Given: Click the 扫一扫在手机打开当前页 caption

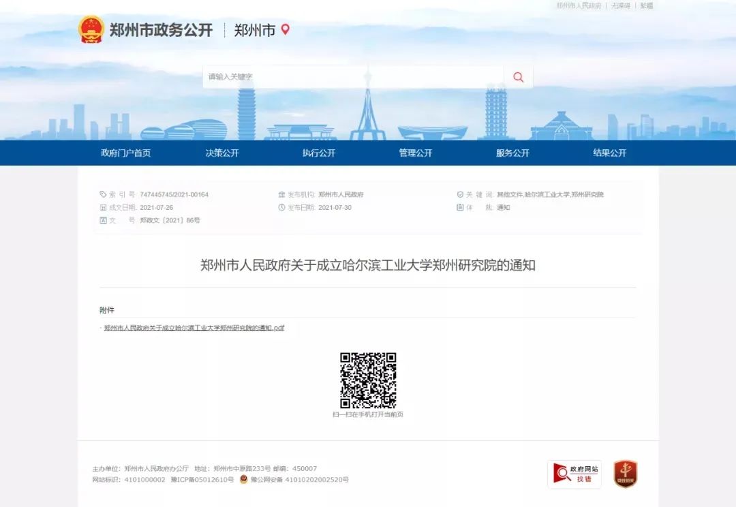Looking at the screenshot, I should 368,414.
